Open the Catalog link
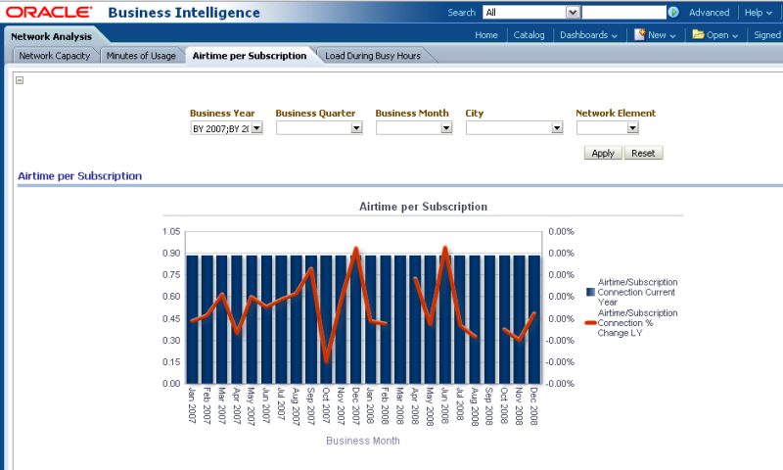Image resolution: width=783 pixels, height=470 pixels. point(529,35)
